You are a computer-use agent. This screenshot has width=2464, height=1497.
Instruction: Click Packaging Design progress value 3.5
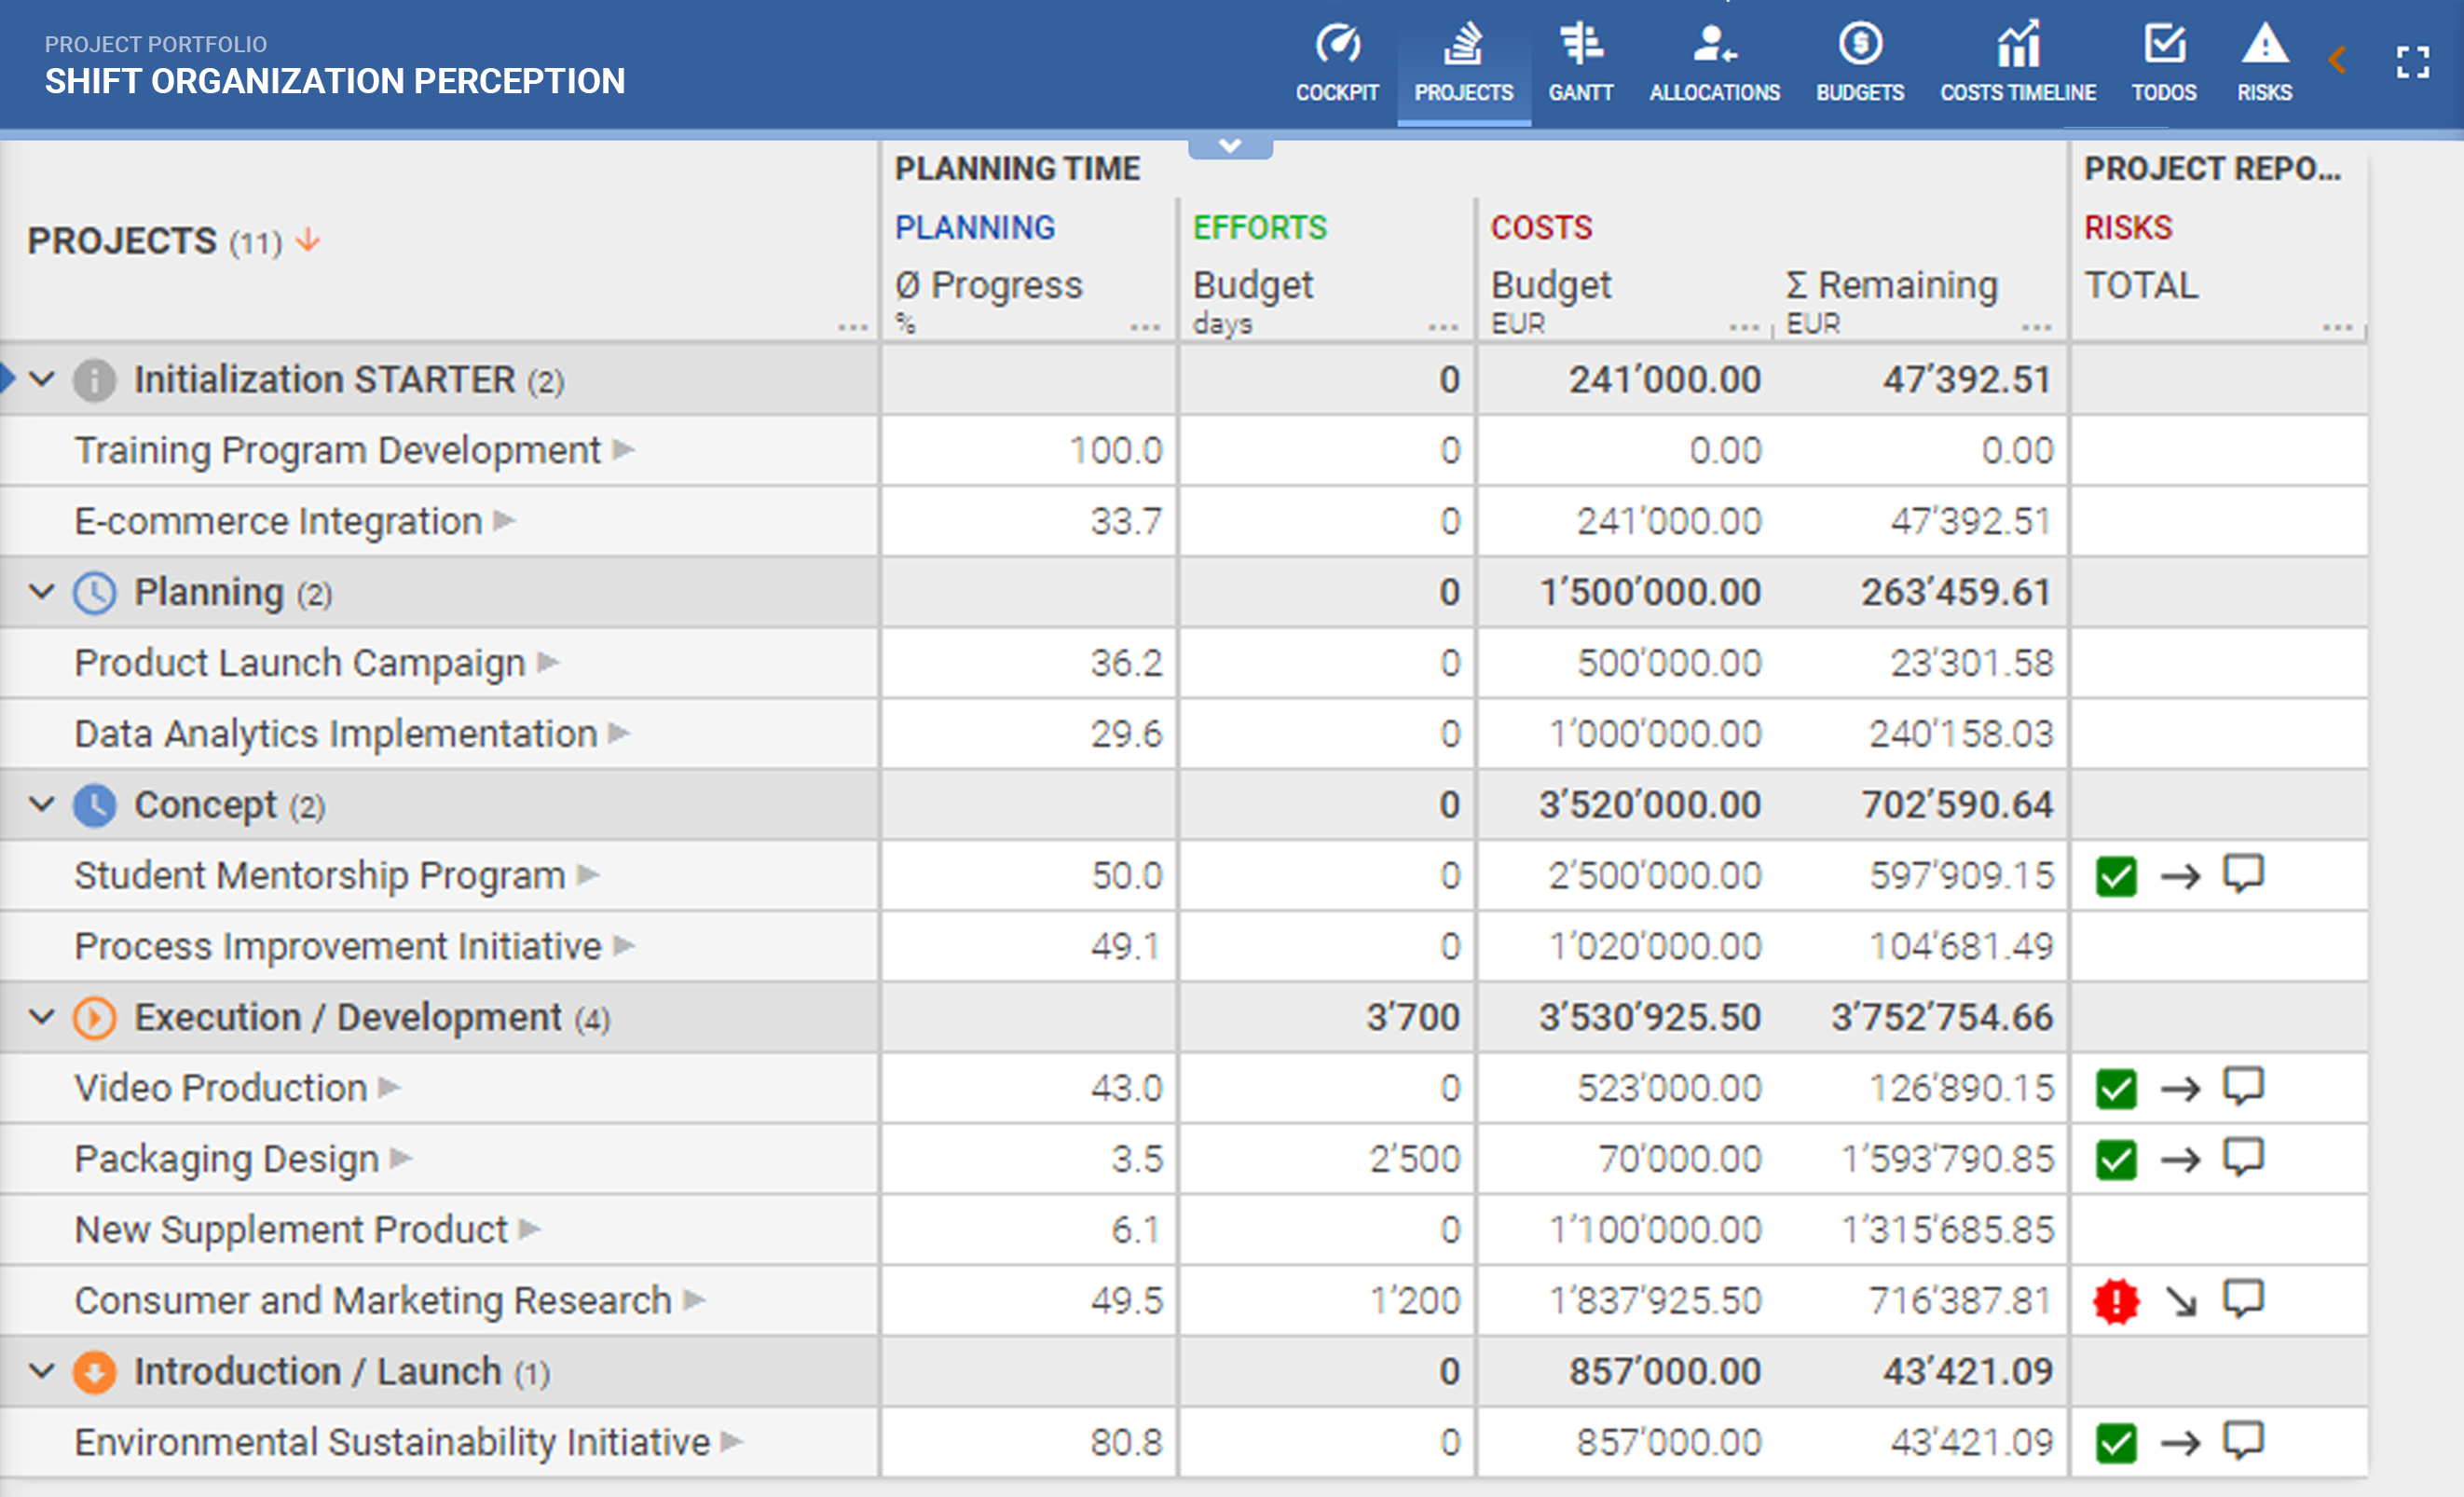[x=1137, y=1159]
